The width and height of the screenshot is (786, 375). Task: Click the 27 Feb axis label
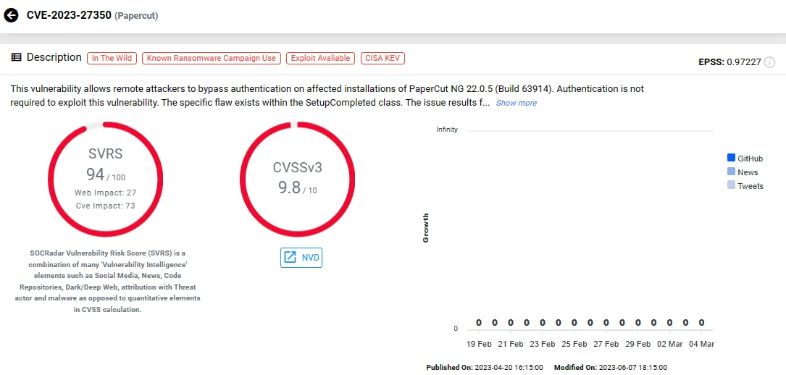[606, 344]
